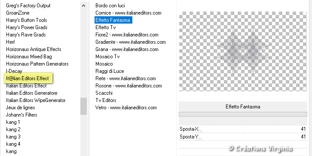Pick Grana - www.italianeditors.com filter

[x=127, y=49]
